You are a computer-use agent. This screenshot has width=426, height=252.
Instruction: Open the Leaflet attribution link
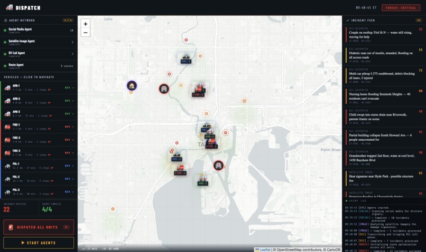(263, 249)
